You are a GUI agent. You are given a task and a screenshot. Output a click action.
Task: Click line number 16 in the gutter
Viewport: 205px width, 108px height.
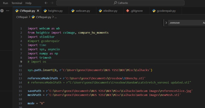[20, 91]
